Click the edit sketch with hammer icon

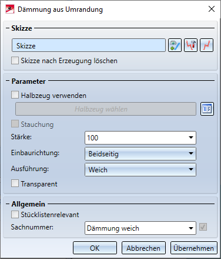[190, 45]
